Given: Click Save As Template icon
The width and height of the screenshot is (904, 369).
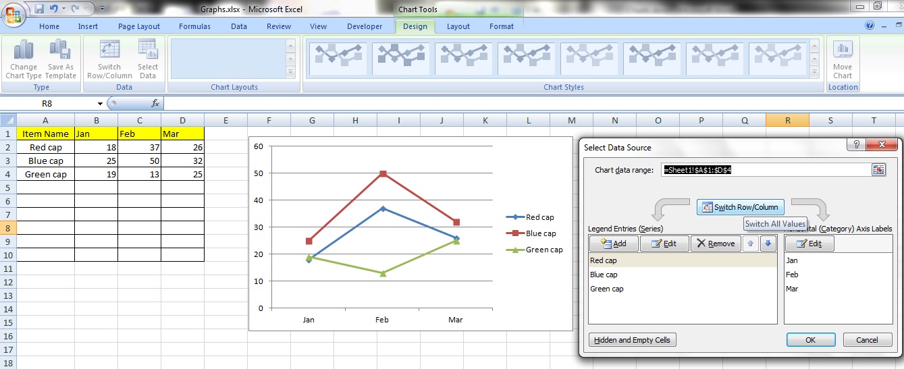Looking at the screenshot, I should pyautogui.click(x=60, y=51).
